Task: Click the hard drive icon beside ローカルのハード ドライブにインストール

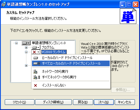Action: [x=36, y=58]
